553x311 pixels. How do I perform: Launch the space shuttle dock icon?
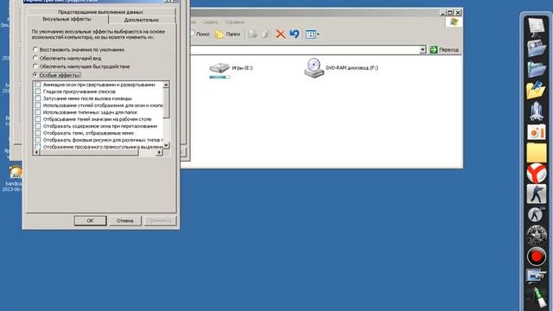point(537,111)
